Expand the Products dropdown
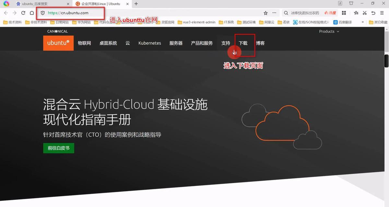The height and width of the screenshot is (207, 389). 329,31
